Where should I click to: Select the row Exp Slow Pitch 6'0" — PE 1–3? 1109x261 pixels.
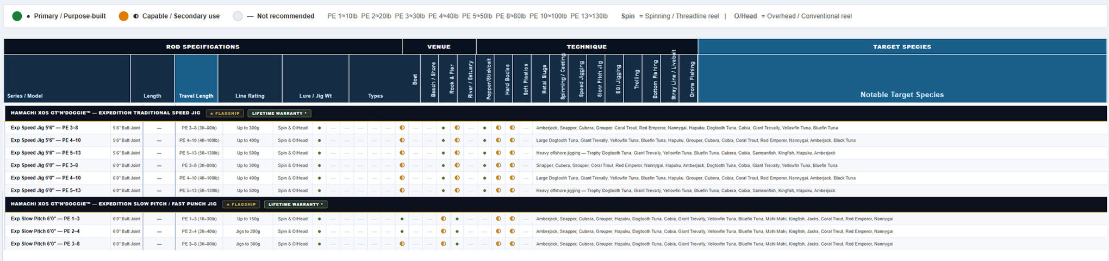556,219
